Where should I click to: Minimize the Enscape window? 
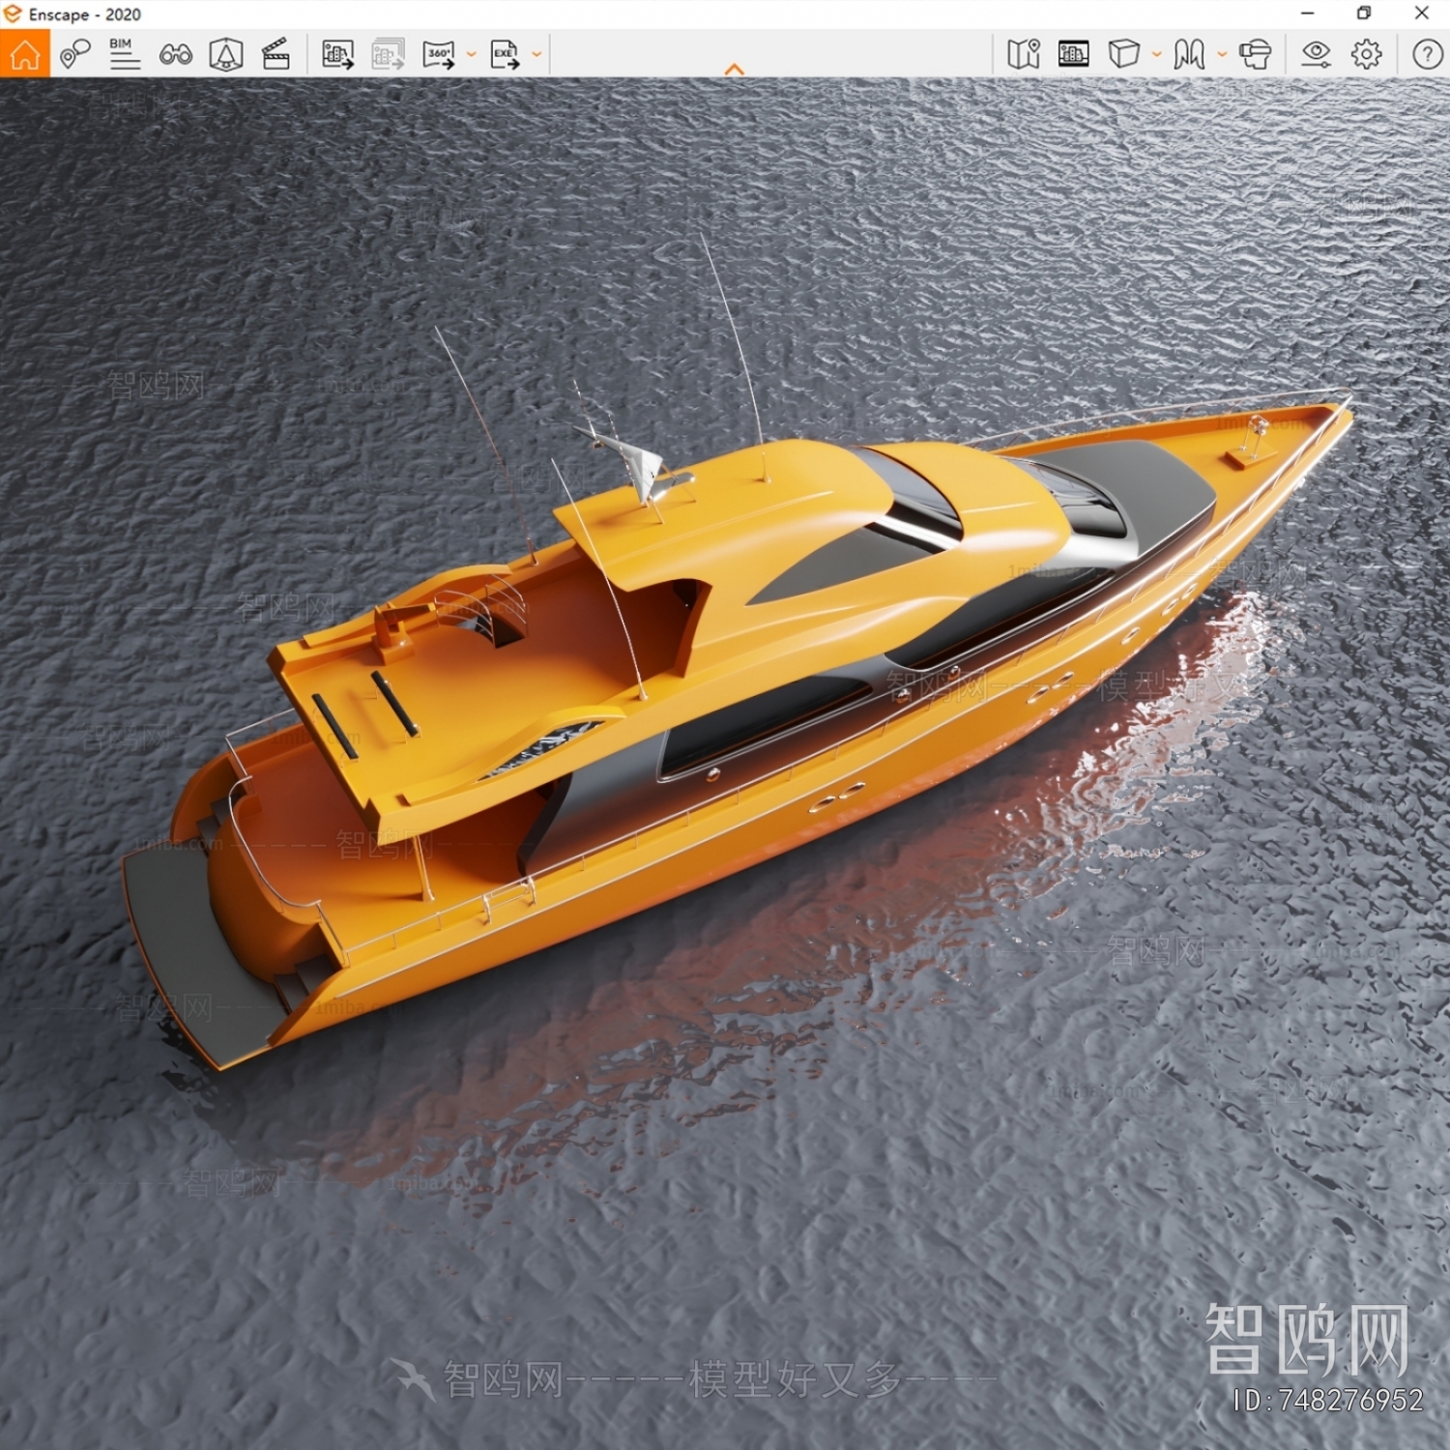[1307, 14]
